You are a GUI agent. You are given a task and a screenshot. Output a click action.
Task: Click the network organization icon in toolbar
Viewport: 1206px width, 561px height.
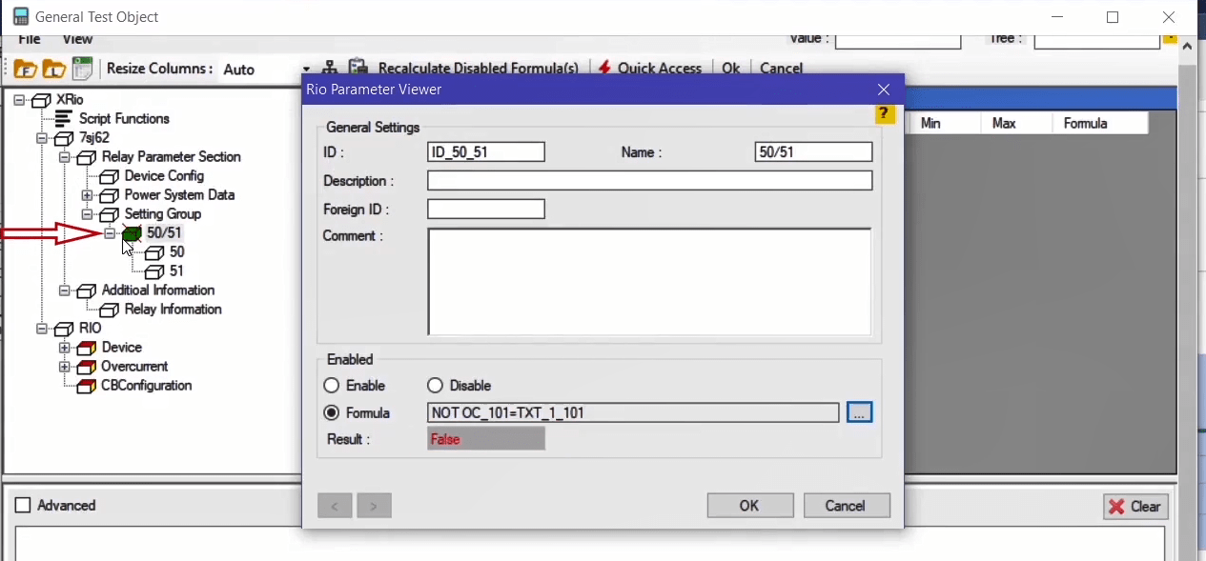(330, 69)
